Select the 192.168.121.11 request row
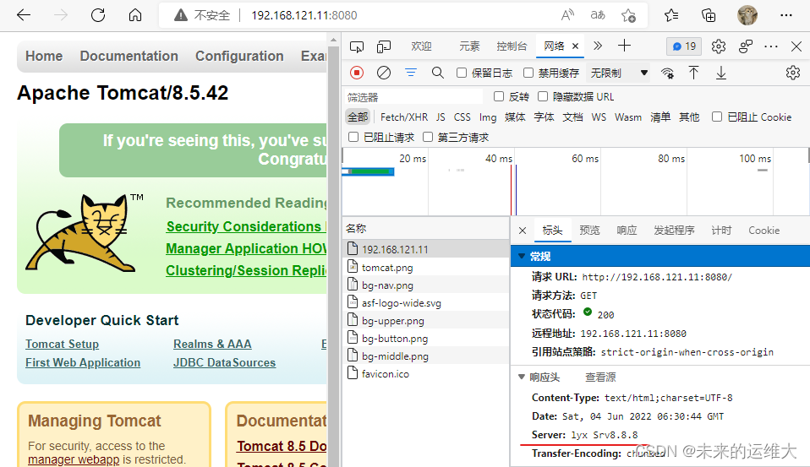This screenshot has width=810, height=467. [x=426, y=249]
